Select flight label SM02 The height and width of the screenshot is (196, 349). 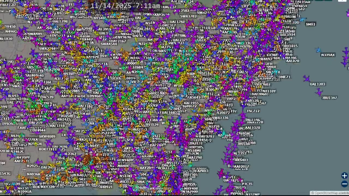(311, 24)
